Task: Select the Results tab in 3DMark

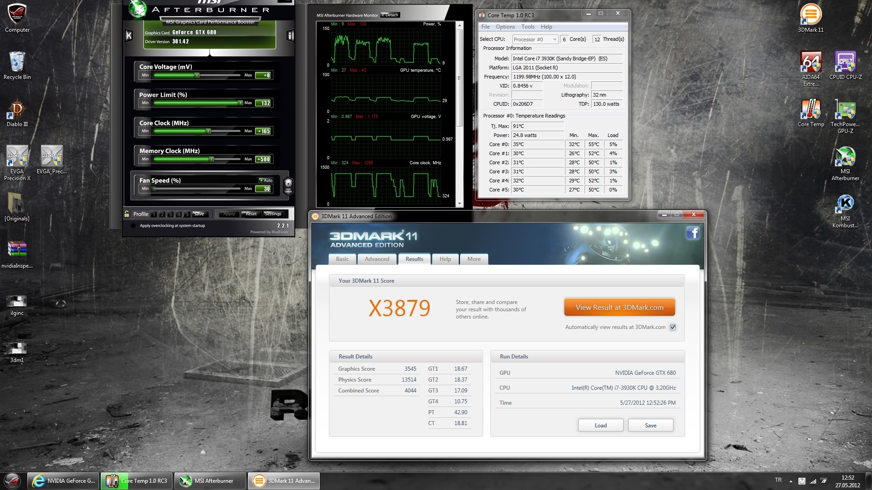Action: coord(414,259)
